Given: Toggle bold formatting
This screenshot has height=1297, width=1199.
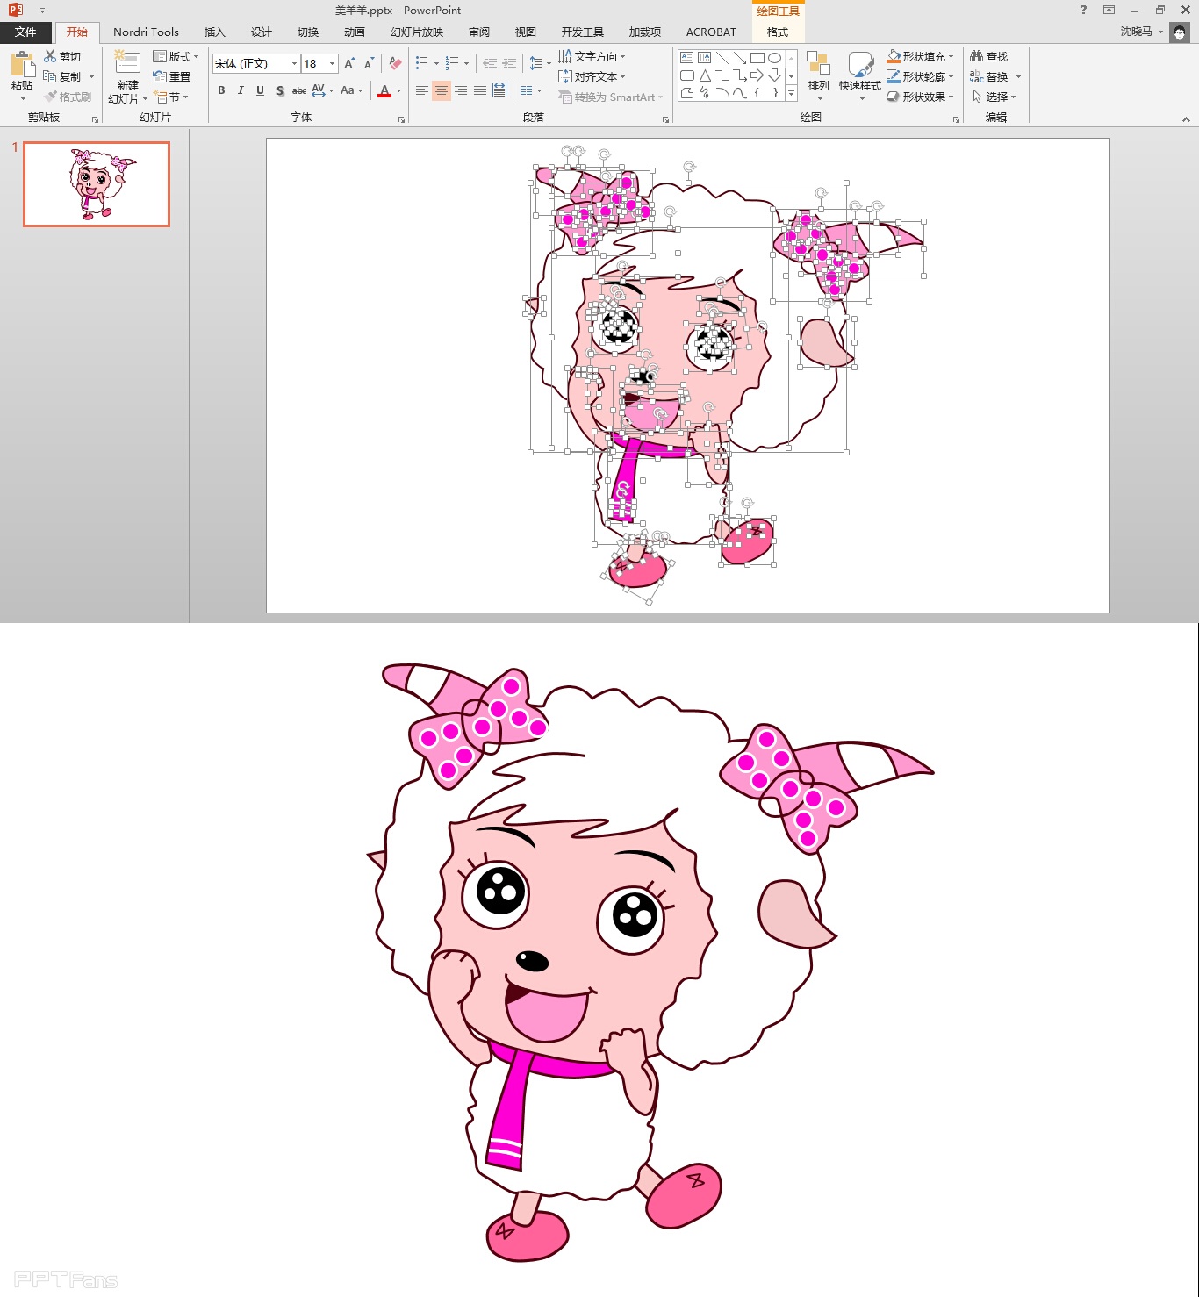Looking at the screenshot, I should point(221,90).
